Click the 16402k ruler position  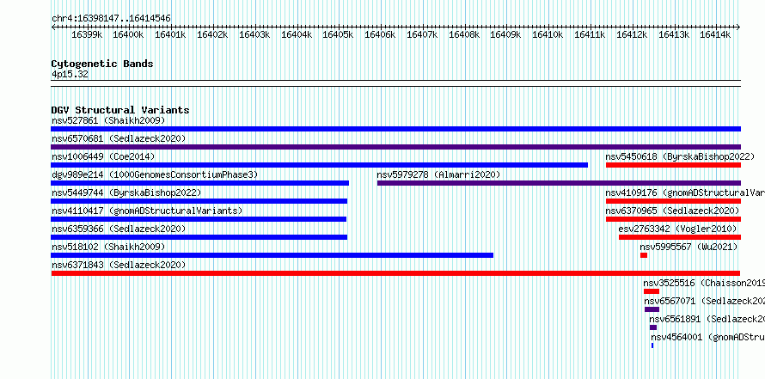coord(212,34)
